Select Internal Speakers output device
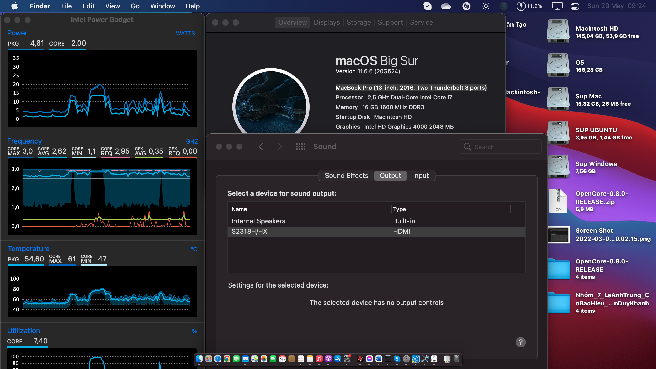Viewport: 656px width, 369px height. 258,221
